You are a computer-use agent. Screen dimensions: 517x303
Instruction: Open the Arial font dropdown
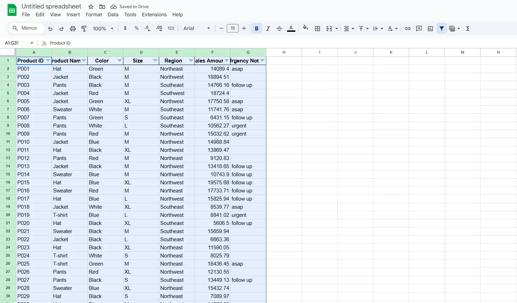pos(197,29)
